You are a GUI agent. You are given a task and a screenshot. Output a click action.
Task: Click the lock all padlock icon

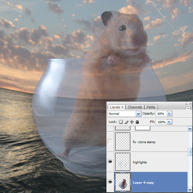coord(137,122)
